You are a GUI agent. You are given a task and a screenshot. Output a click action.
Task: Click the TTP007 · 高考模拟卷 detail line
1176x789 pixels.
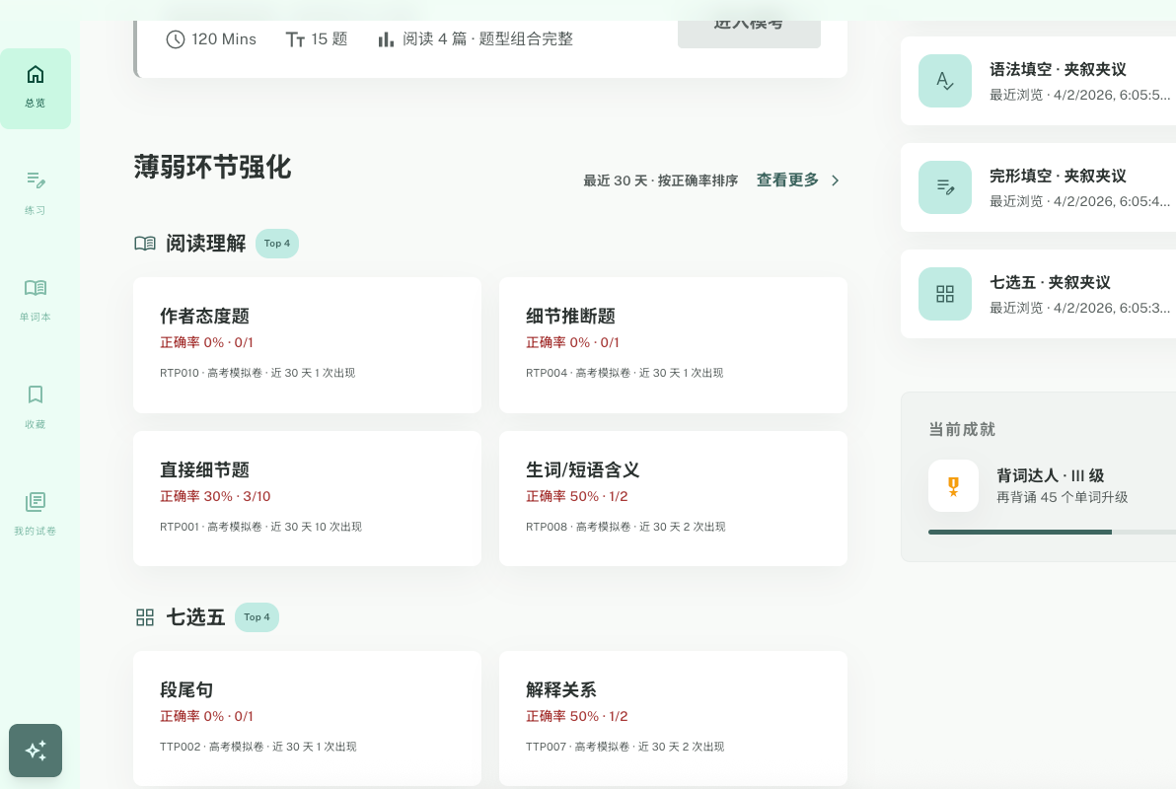(625, 747)
